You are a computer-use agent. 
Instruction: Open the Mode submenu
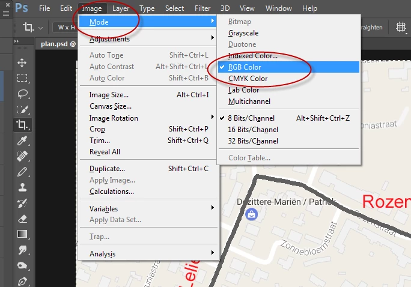coord(148,22)
